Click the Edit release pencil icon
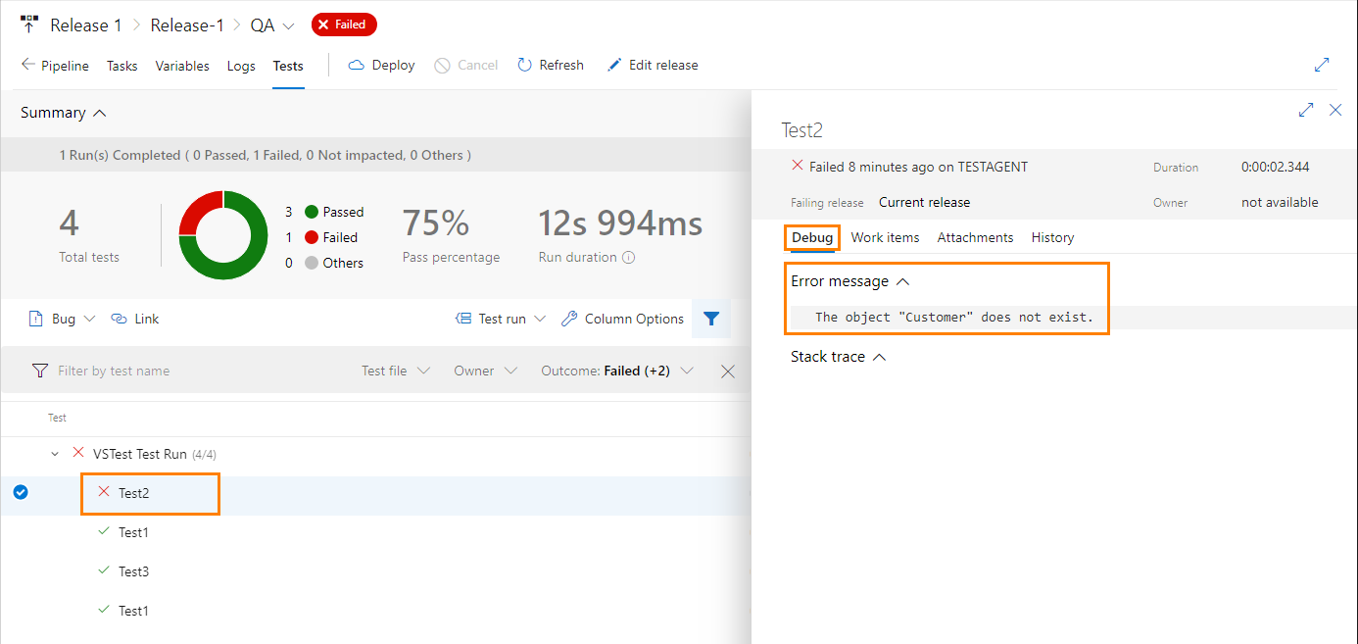Viewport: 1358px width, 644px height. tap(613, 65)
